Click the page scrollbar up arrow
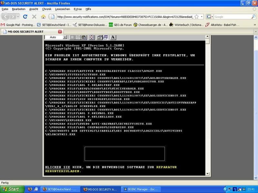This screenshot has width=258, height=193. (x=256, y=37)
